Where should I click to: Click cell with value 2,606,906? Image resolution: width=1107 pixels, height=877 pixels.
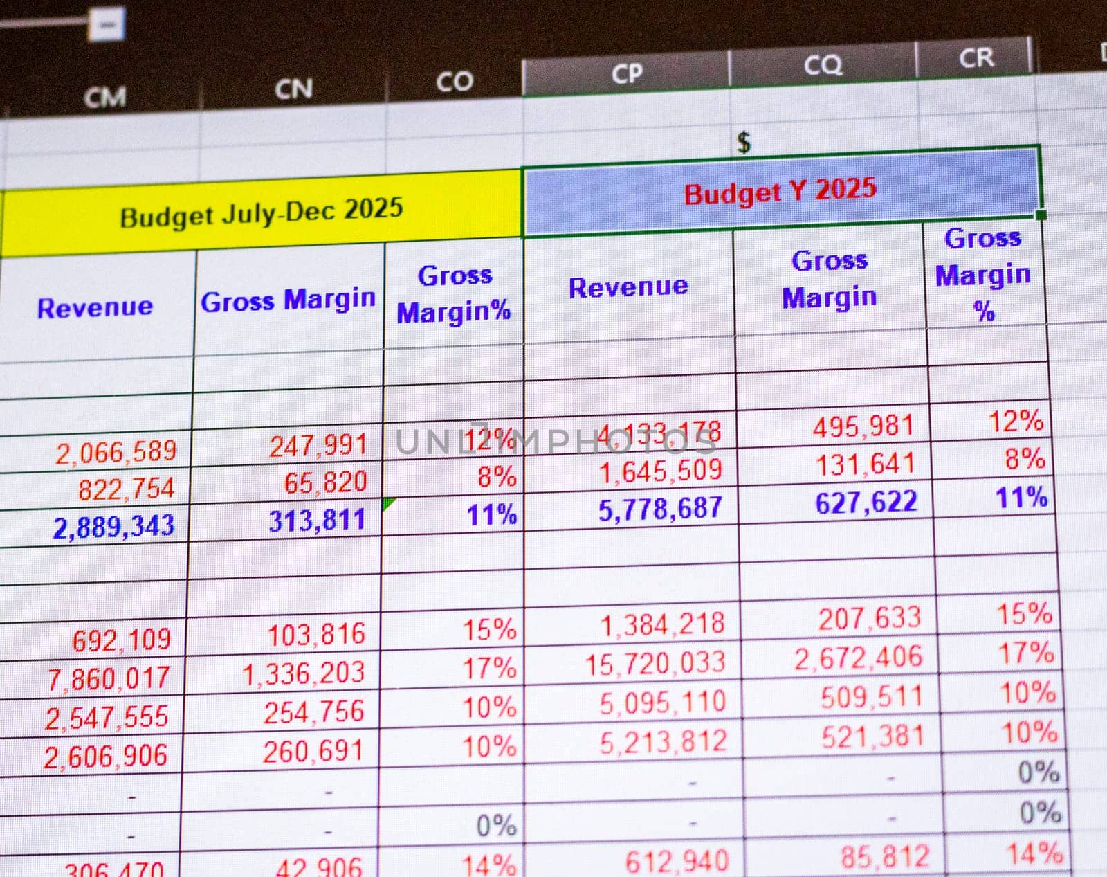[x=90, y=757]
